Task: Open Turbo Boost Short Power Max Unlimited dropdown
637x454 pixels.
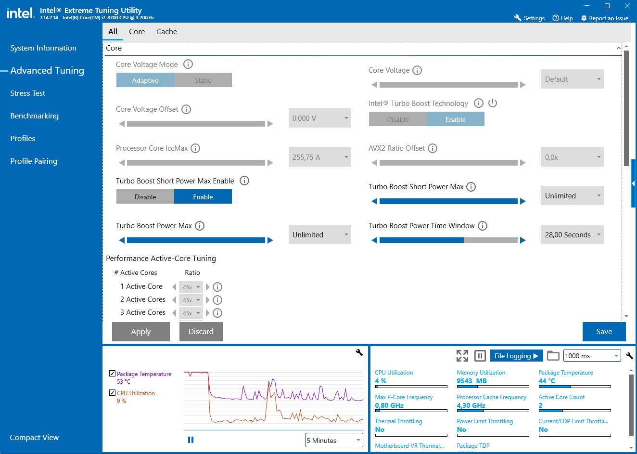Action: click(573, 195)
